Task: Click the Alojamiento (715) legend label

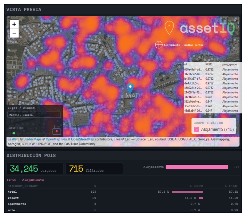Action: tap(217, 129)
